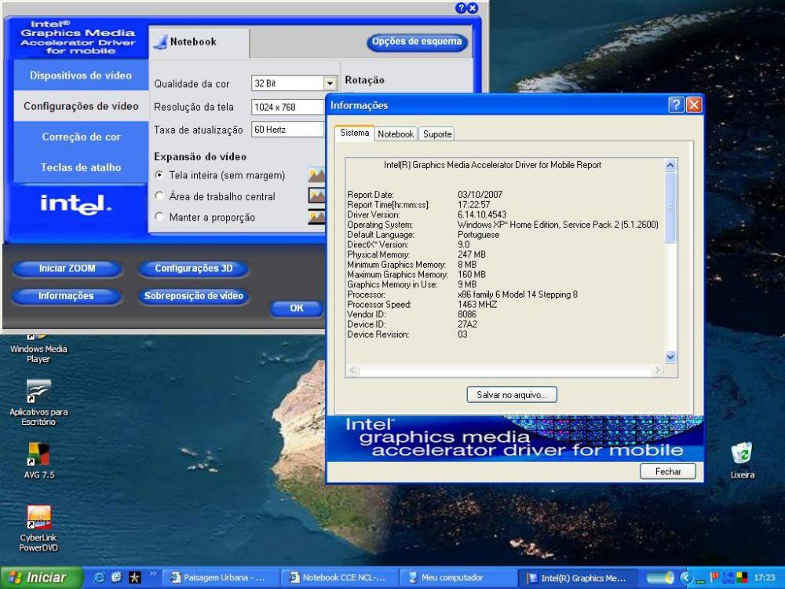This screenshot has height=589, width=785.
Task: Switch to the Notebook tab in Informações
Action: [396, 134]
